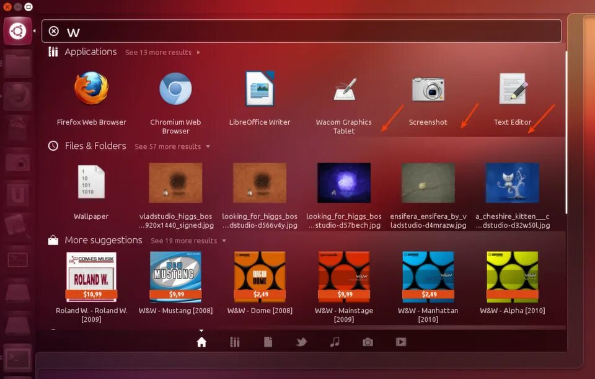The image size is (595, 379).
Task: Open Terminal in the launcher
Action: 17,358
